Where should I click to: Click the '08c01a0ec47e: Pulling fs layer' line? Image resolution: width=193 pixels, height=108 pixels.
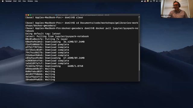(x=46, y=39)
